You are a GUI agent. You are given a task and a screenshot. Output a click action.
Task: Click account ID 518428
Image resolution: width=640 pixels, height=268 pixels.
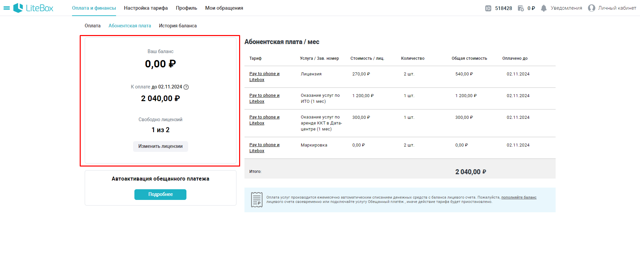(504, 8)
